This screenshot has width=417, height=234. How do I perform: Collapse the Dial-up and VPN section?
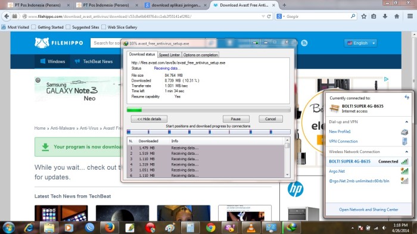pos(407,122)
